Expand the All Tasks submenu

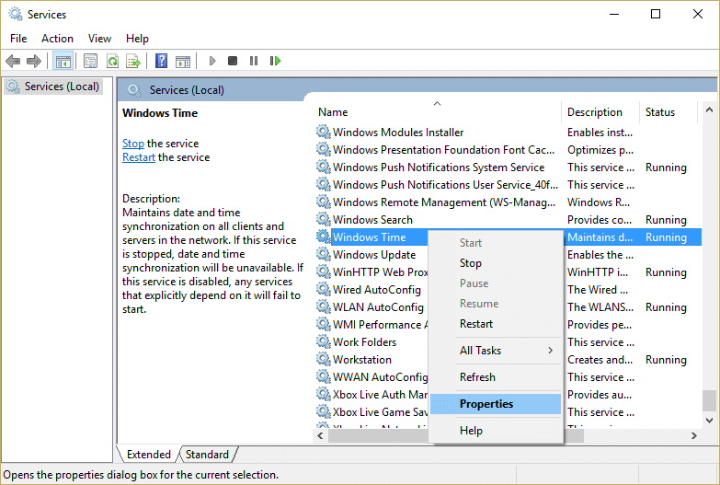[495, 351]
